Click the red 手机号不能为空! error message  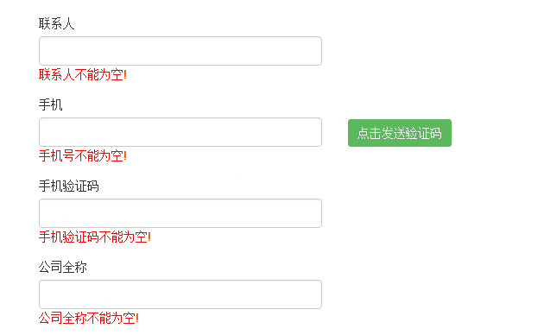pos(83,155)
